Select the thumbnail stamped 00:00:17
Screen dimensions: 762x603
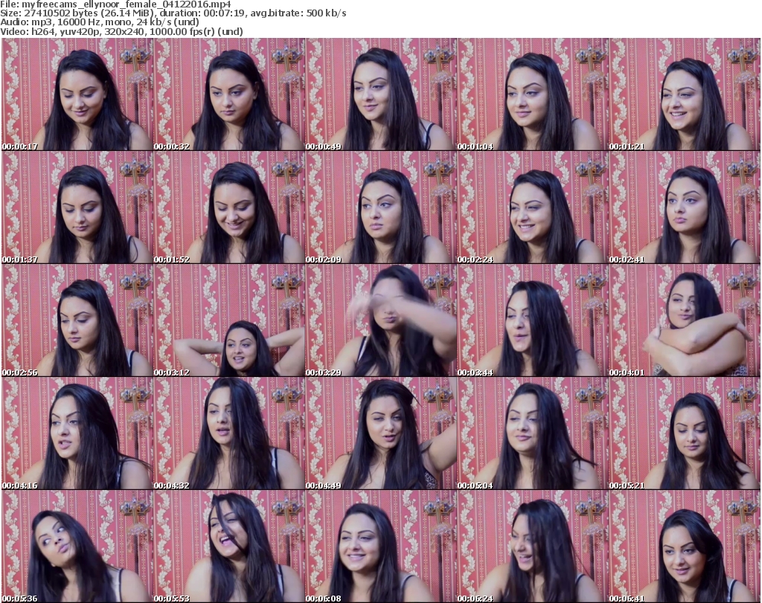tap(77, 94)
